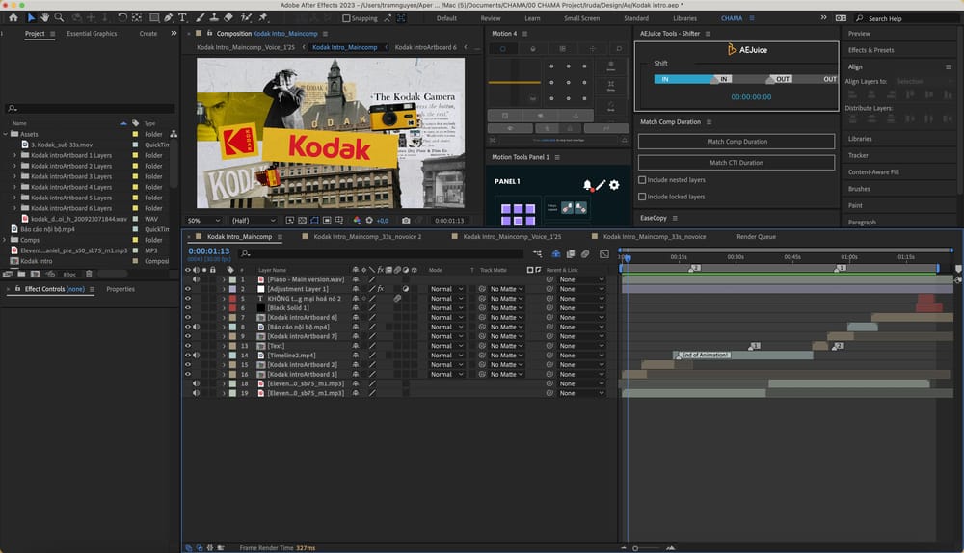The image size is (964, 553).
Task: Click the Kodak introArtboard 6 breadcrumb
Action: tap(425, 47)
